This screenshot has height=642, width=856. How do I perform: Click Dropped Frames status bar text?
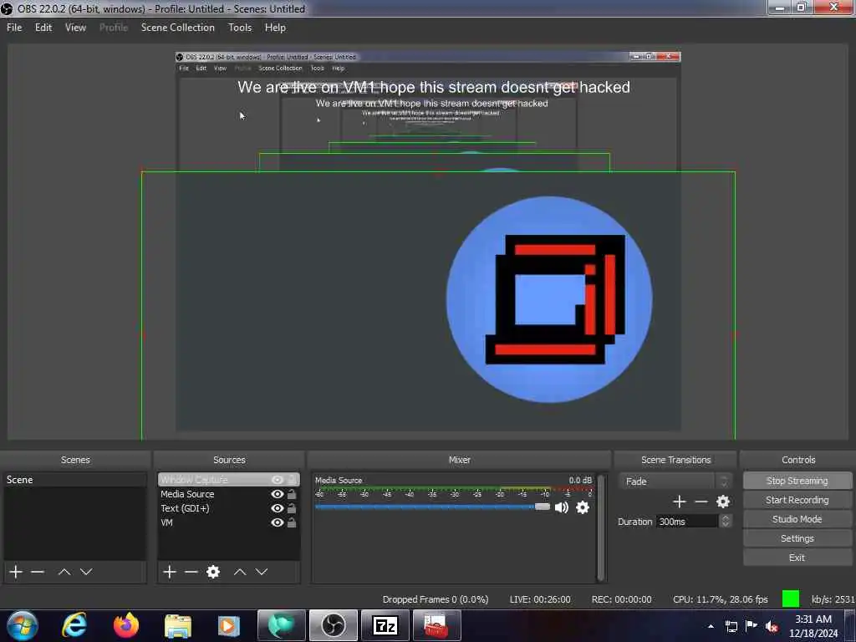pyautogui.click(x=435, y=599)
